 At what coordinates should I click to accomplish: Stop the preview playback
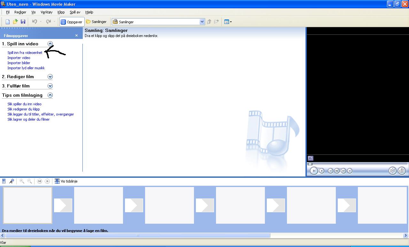tap(322, 171)
